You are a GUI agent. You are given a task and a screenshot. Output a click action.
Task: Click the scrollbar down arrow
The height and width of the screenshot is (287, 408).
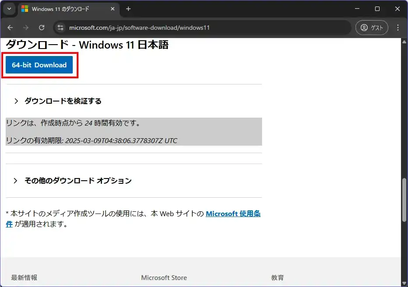404,283
